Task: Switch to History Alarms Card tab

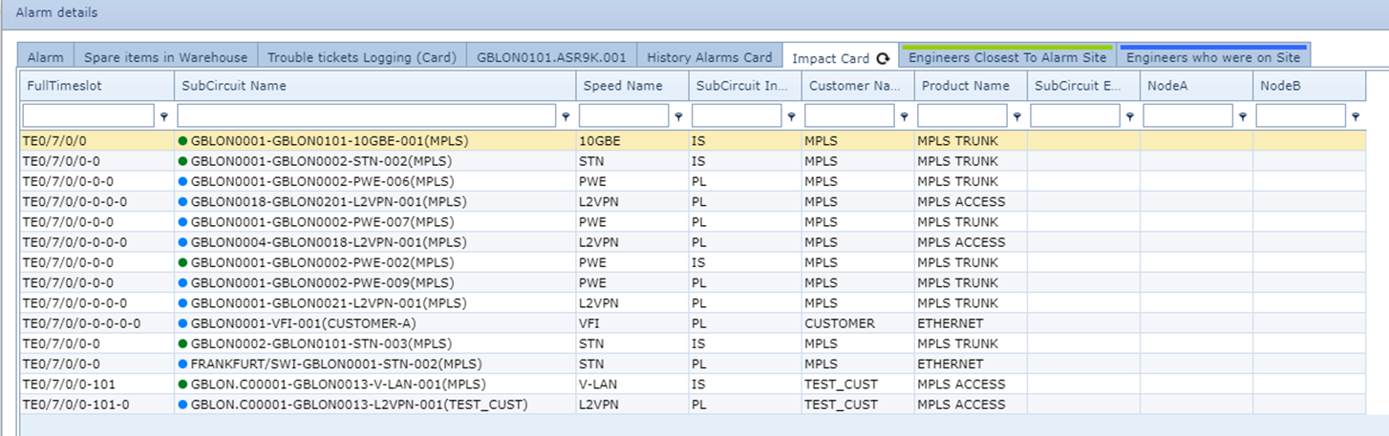Action: (709, 57)
